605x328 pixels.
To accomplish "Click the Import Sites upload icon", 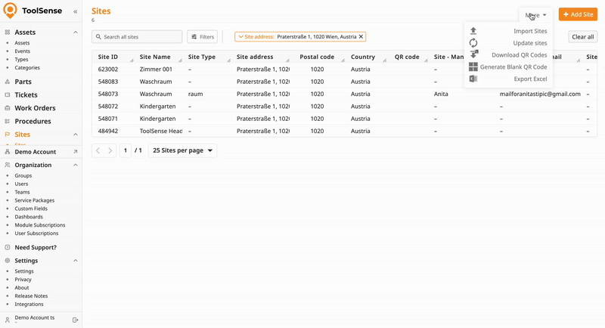I will tap(473, 31).
